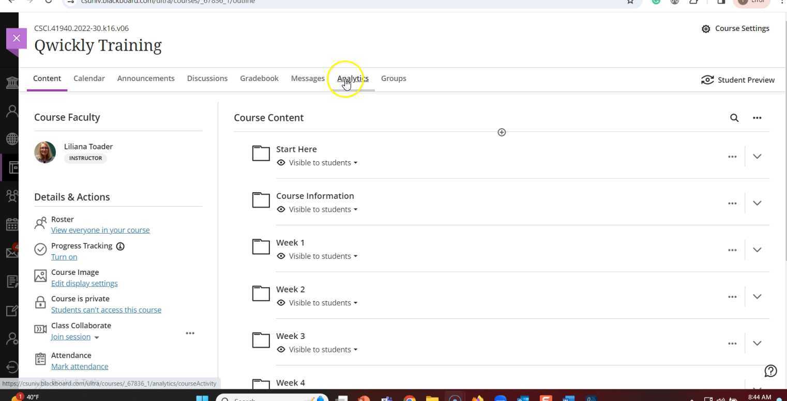Expand the Week 3 folder chevron
This screenshot has width=787, height=401.
pos(757,343)
